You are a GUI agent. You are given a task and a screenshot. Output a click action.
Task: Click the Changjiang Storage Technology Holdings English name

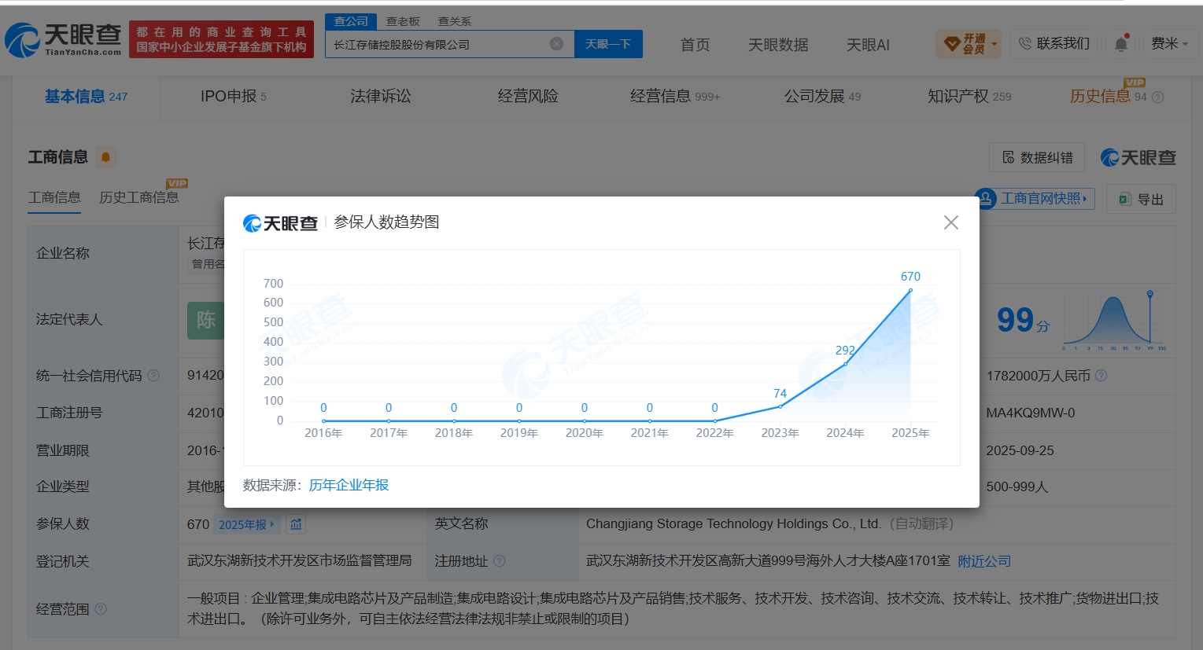(x=733, y=523)
